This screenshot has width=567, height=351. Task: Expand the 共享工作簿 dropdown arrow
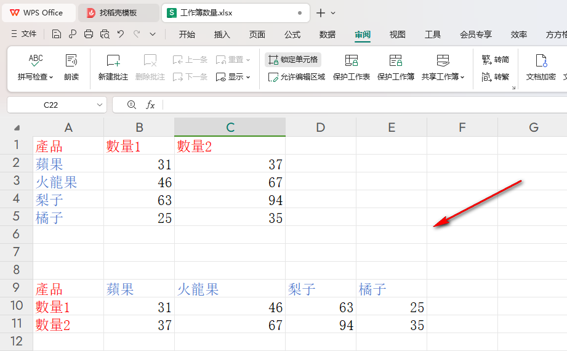coord(462,77)
